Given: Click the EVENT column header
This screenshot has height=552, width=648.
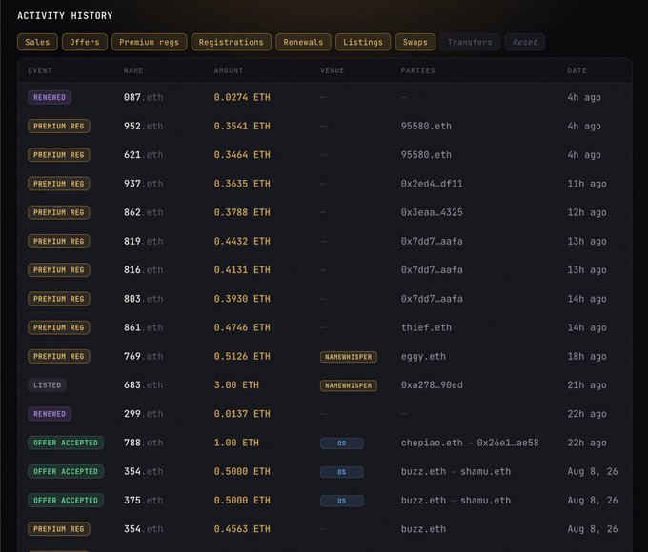Looking at the screenshot, I should pos(40,70).
